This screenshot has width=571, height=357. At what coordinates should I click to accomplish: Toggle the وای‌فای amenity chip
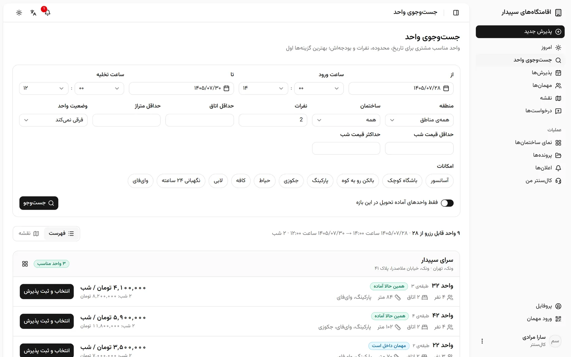[x=141, y=181]
